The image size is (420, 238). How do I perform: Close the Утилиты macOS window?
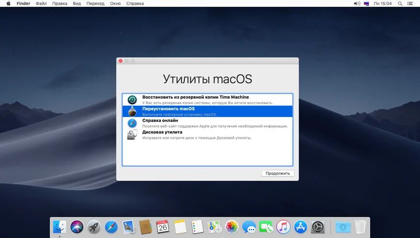[121, 61]
